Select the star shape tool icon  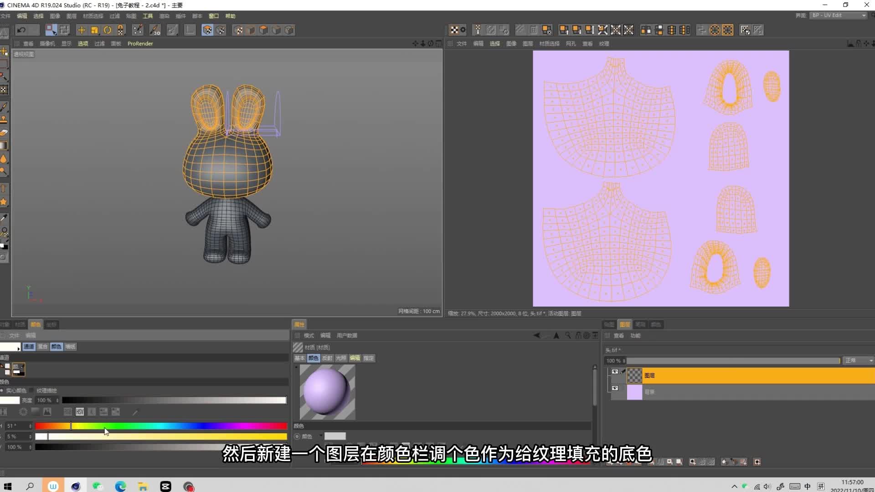coord(4,202)
